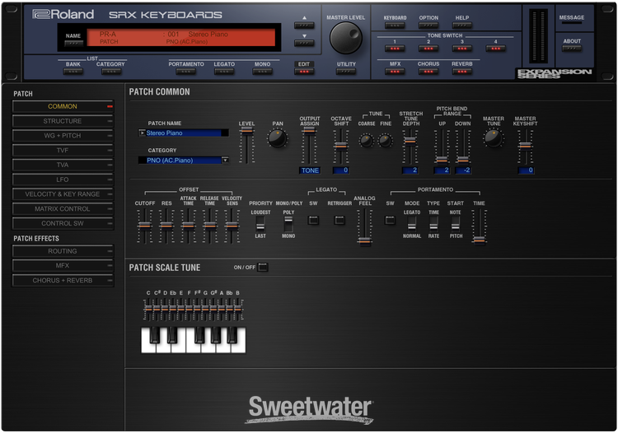618x433 pixels.
Task: Flip the Portamento MODE Legato/Normal switch
Action: click(412, 224)
